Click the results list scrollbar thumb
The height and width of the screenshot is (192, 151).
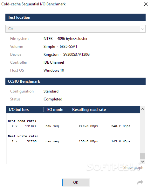142,156
